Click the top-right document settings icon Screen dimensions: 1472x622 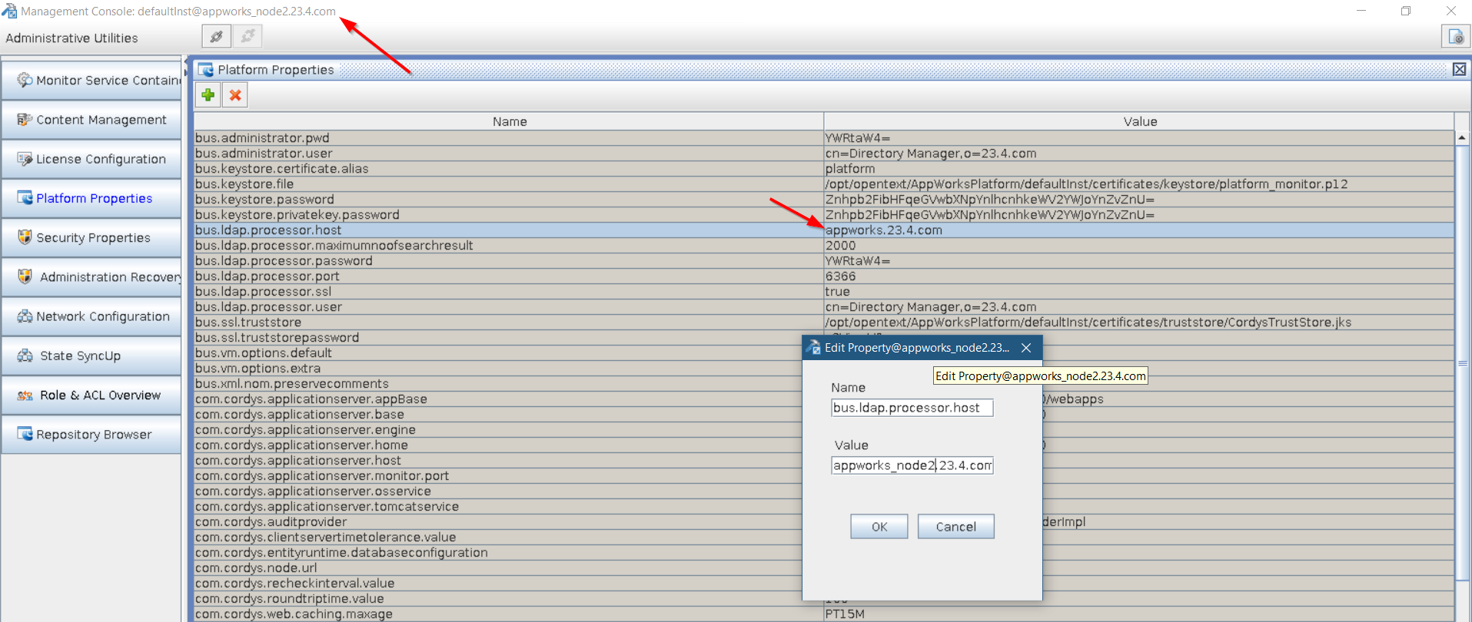coord(1455,37)
